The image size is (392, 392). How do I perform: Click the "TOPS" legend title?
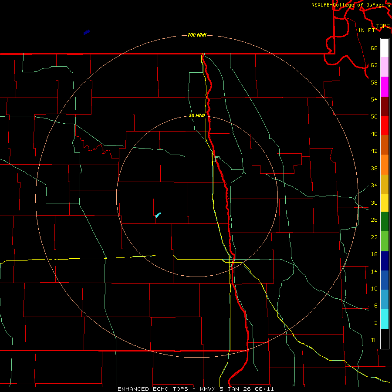pos(383,26)
